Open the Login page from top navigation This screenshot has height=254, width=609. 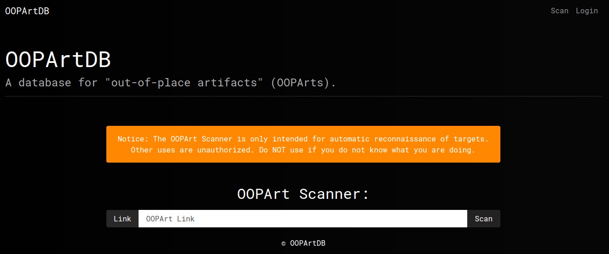(x=586, y=11)
